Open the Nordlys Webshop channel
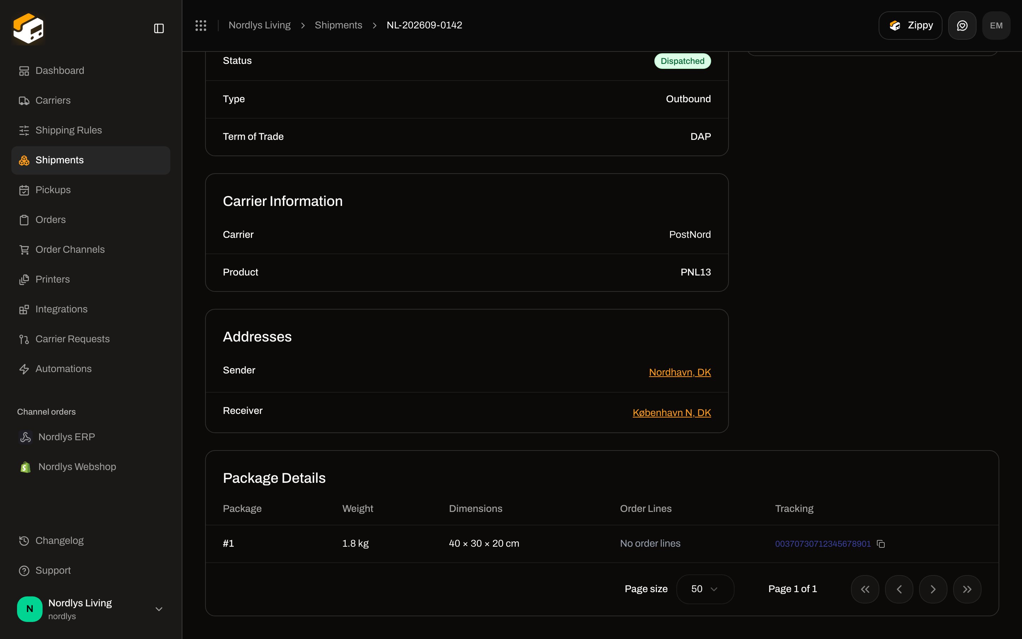This screenshot has height=639, width=1022. [x=91, y=467]
